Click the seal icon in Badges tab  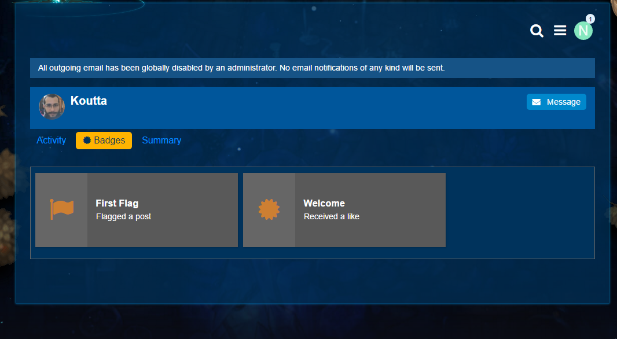[87, 141]
